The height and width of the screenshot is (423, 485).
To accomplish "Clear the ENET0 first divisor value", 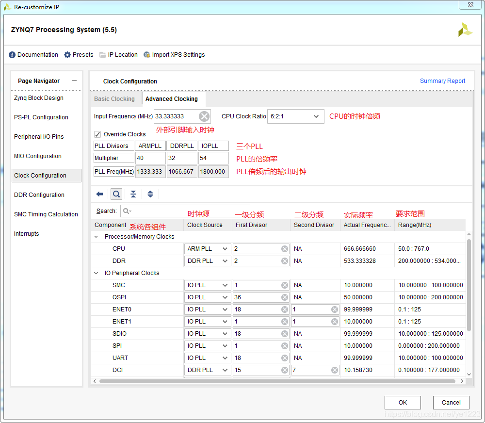I will point(285,309).
